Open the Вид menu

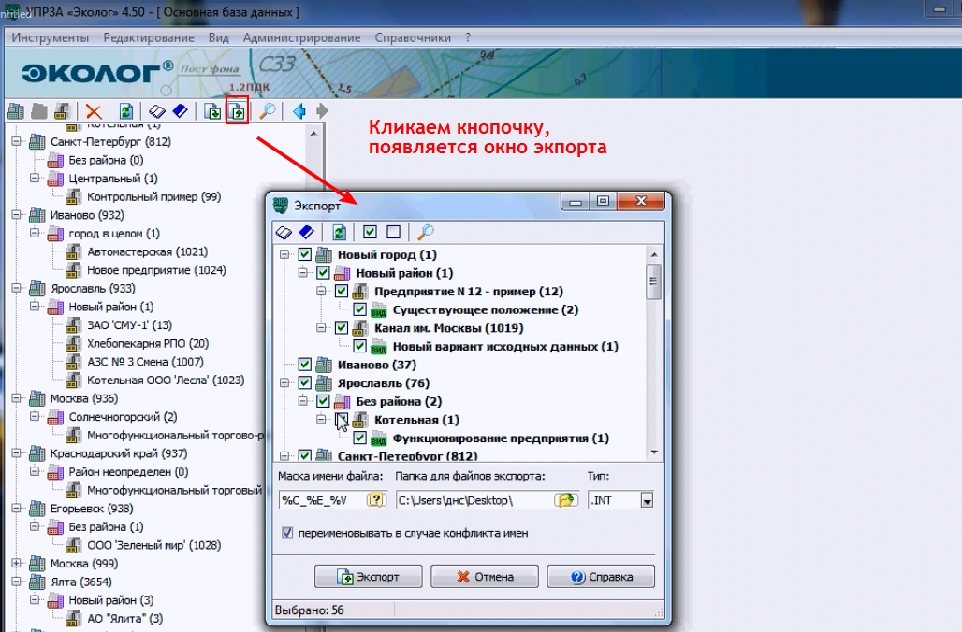click(x=218, y=38)
